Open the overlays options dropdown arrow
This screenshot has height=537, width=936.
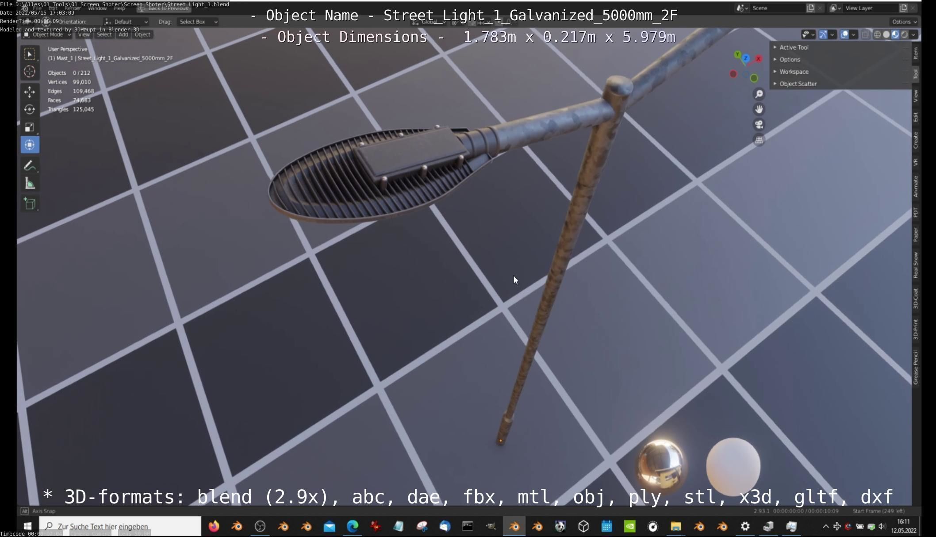pyautogui.click(x=853, y=35)
